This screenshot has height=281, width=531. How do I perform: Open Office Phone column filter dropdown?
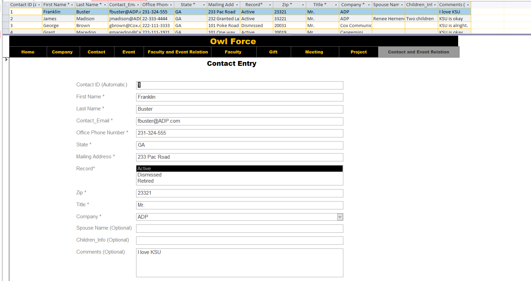click(171, 5)
